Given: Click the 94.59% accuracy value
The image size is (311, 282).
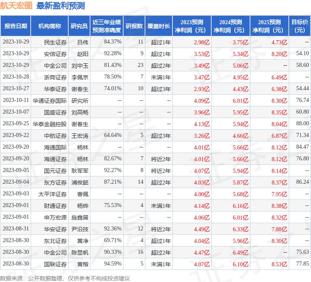Looking at the screenshot, I should coord(113,263).
